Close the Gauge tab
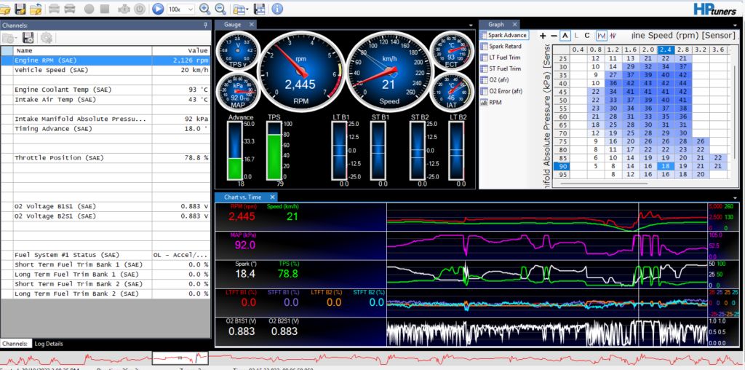The height and width of the screenshot is (370, 745). pyautogui.click(x=252, y=24)
